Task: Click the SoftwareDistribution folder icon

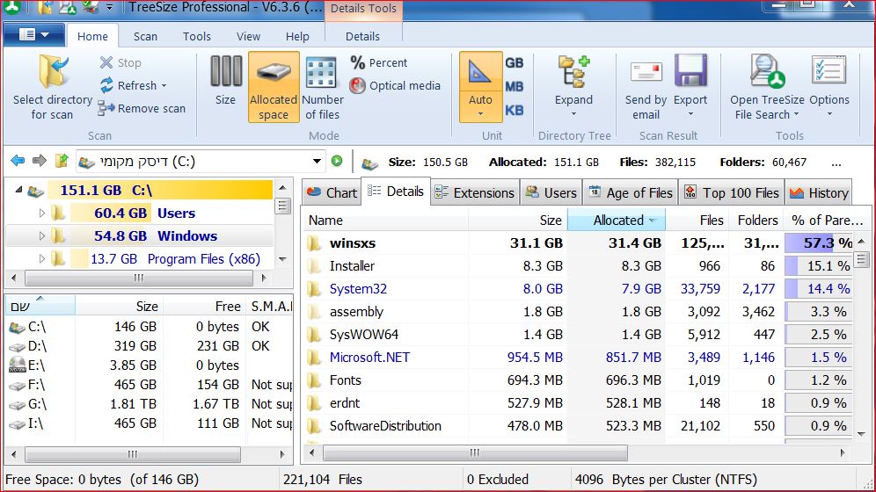Action: 315,426
